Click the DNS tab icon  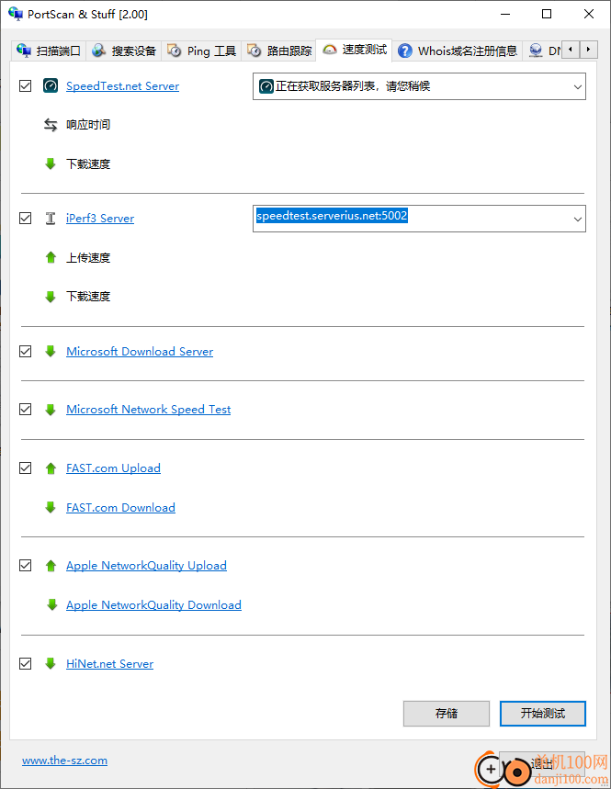pyautogui.click(x=536, y=51)
